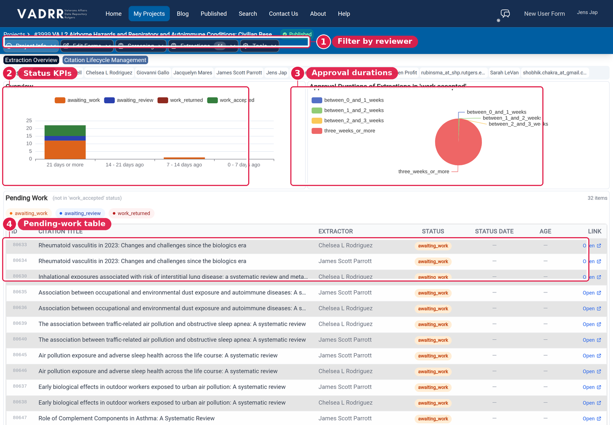Click '32 items' count text

(597, 198)
